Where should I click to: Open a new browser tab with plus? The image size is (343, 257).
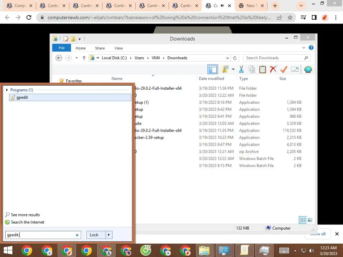[275, 6]
